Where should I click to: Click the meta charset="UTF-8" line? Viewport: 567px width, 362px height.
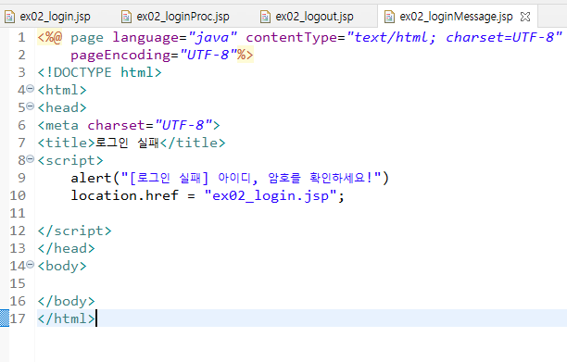pos(129,125)
